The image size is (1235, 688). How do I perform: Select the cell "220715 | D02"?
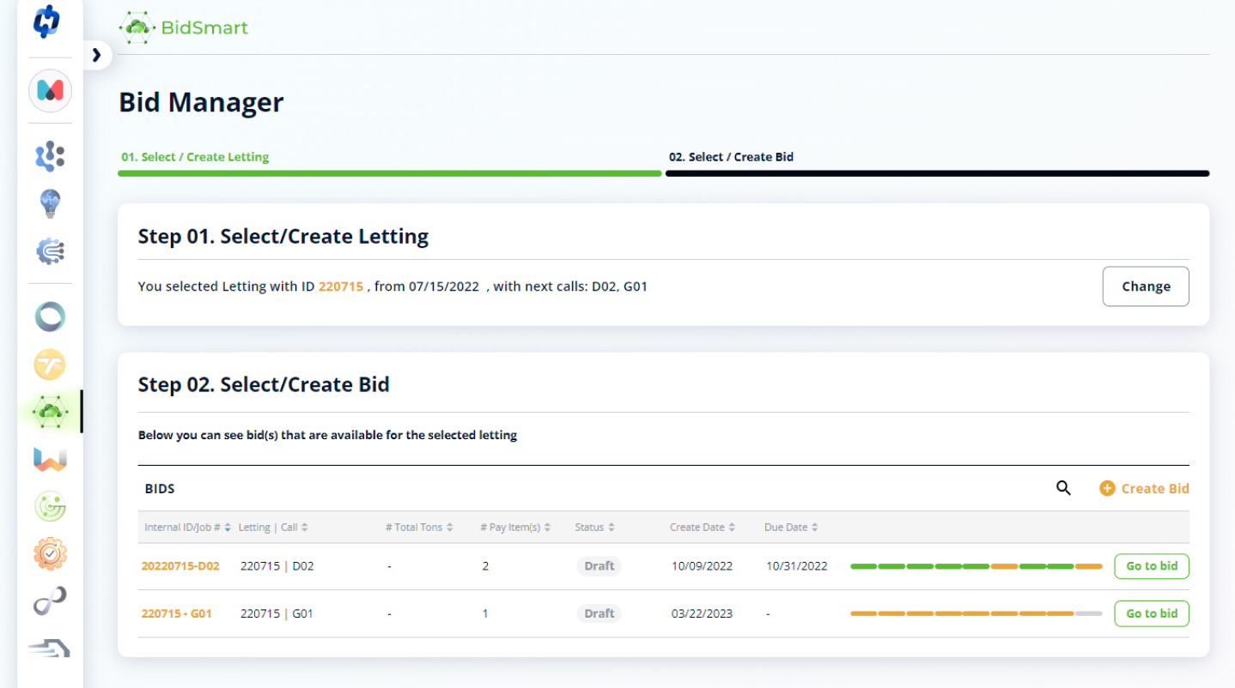(277, 566)
